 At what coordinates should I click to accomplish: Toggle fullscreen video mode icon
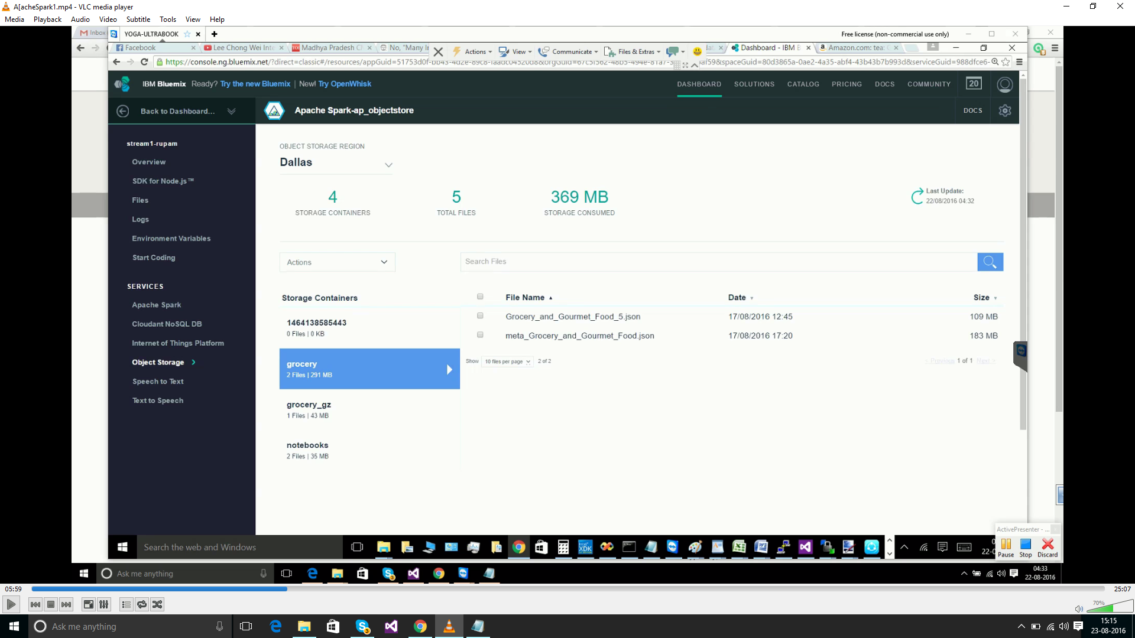(x=88, y=604)
